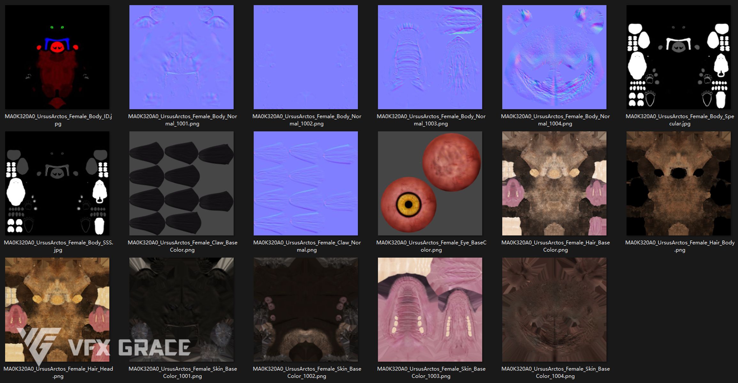Select the Skin_BaseColor_1003.png mouth thumbnail

[430, 310]
